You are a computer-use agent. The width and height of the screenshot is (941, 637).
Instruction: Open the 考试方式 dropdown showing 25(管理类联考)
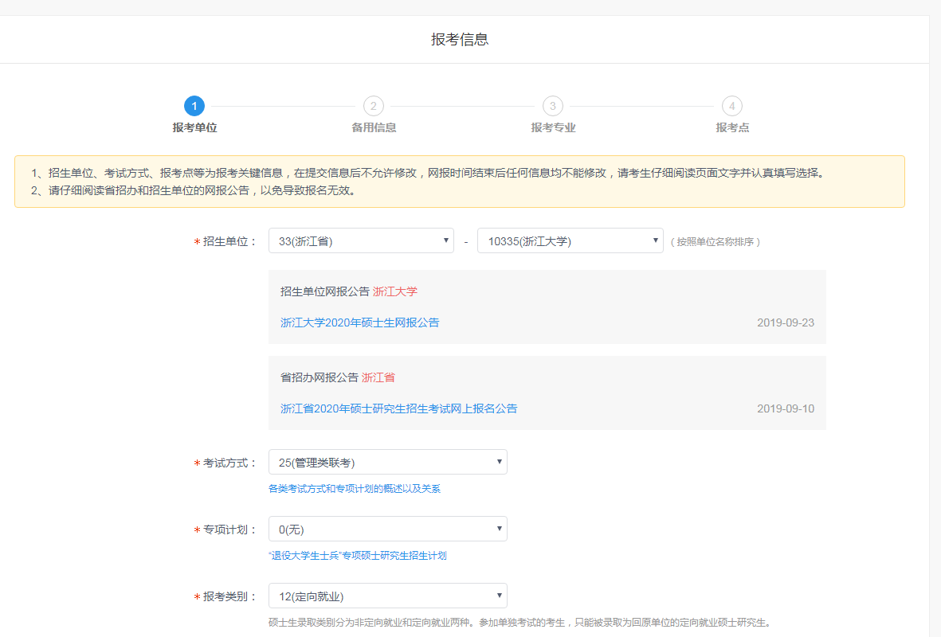(x=387, y=461)
